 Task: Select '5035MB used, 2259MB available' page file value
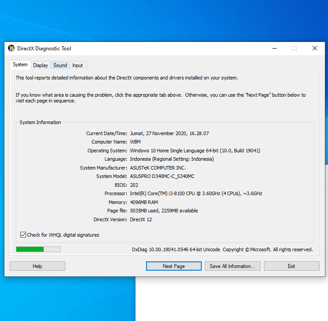(164, 211)
